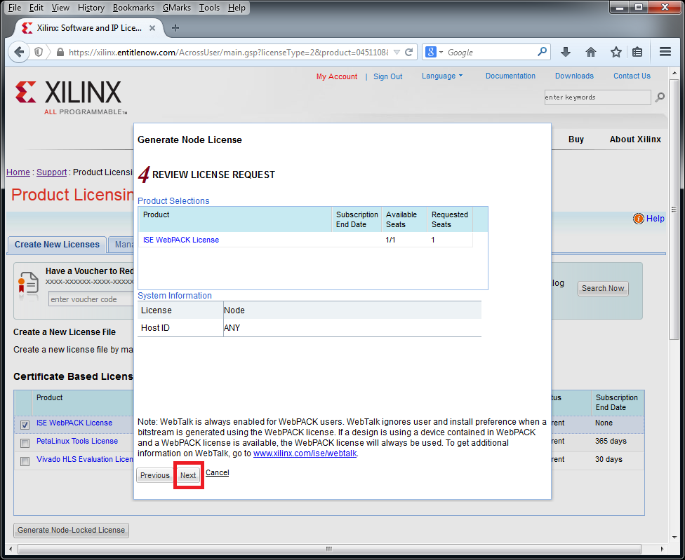Click the shield tracking protection icon

(x=39, y=53)
